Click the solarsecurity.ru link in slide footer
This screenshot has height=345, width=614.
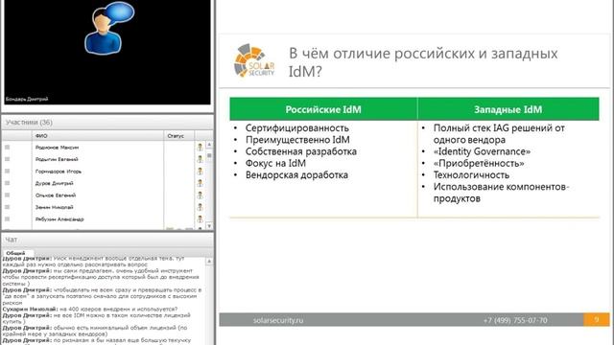coord(278,320)
